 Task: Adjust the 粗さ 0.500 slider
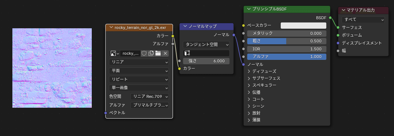[x=287, y=41]
